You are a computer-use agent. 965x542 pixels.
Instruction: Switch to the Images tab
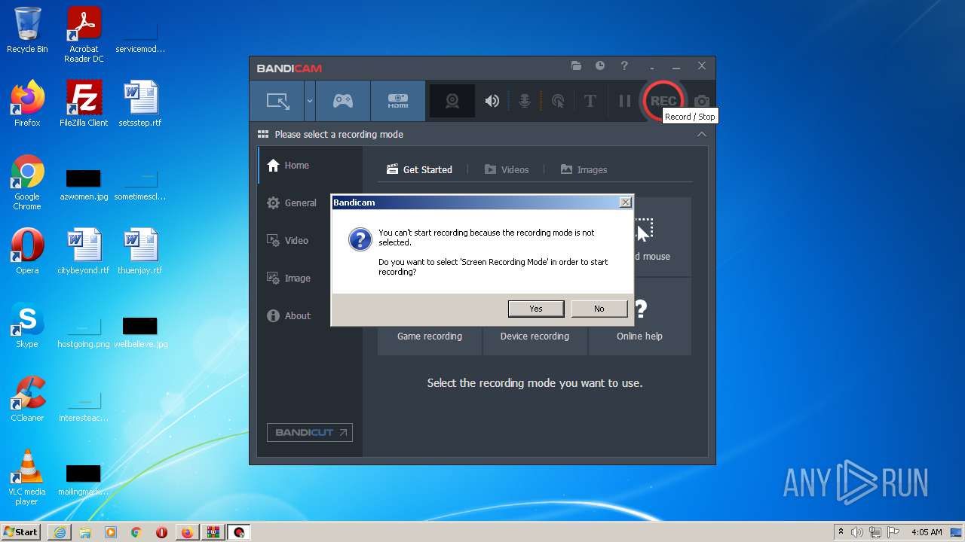click(584, 169)
